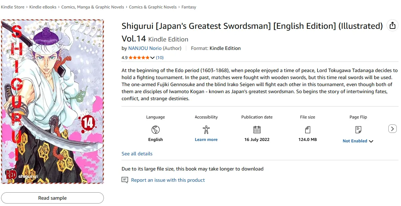
Task: Open the Fantasy category breadcrumb
Action: (189, 7)
